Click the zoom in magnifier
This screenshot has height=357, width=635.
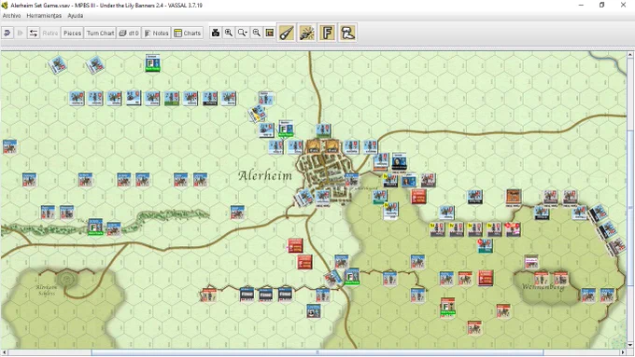tap(229, 34)
